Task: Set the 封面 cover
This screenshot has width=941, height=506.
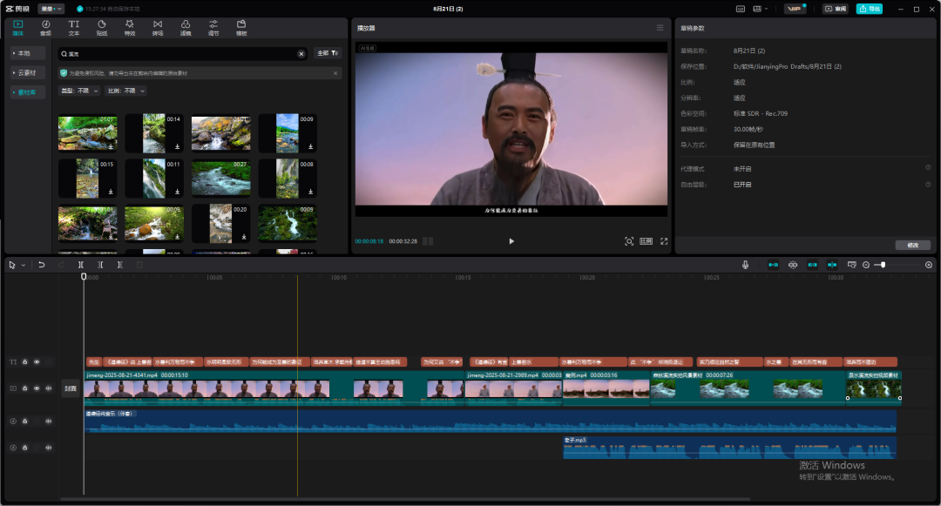Action: point(71,388)
